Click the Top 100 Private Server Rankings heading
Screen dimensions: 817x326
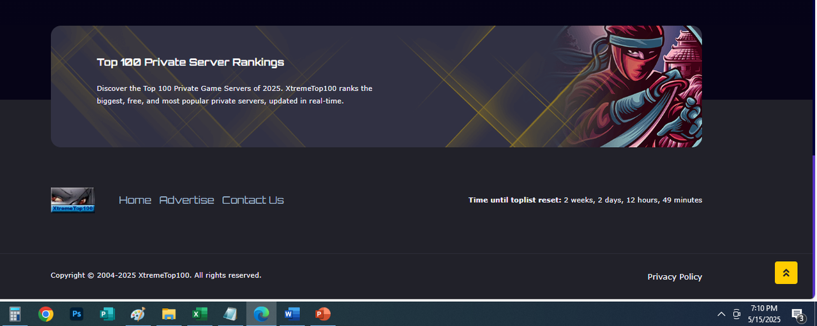coord(190,62)
